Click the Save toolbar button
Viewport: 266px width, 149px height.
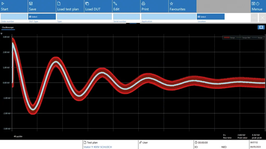point(42,6)
